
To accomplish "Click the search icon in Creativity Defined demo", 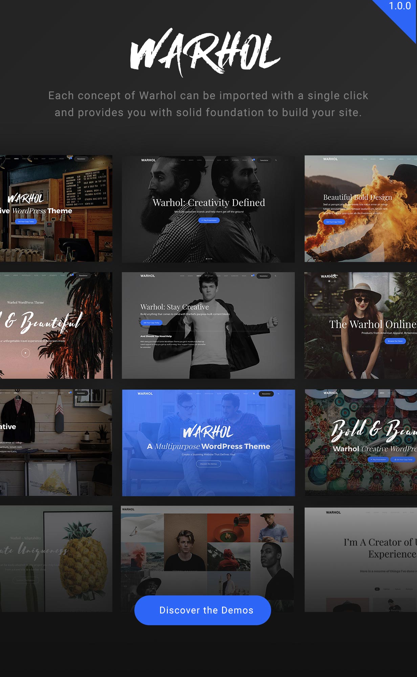I will pyautogui.click(x=276, y=160).
